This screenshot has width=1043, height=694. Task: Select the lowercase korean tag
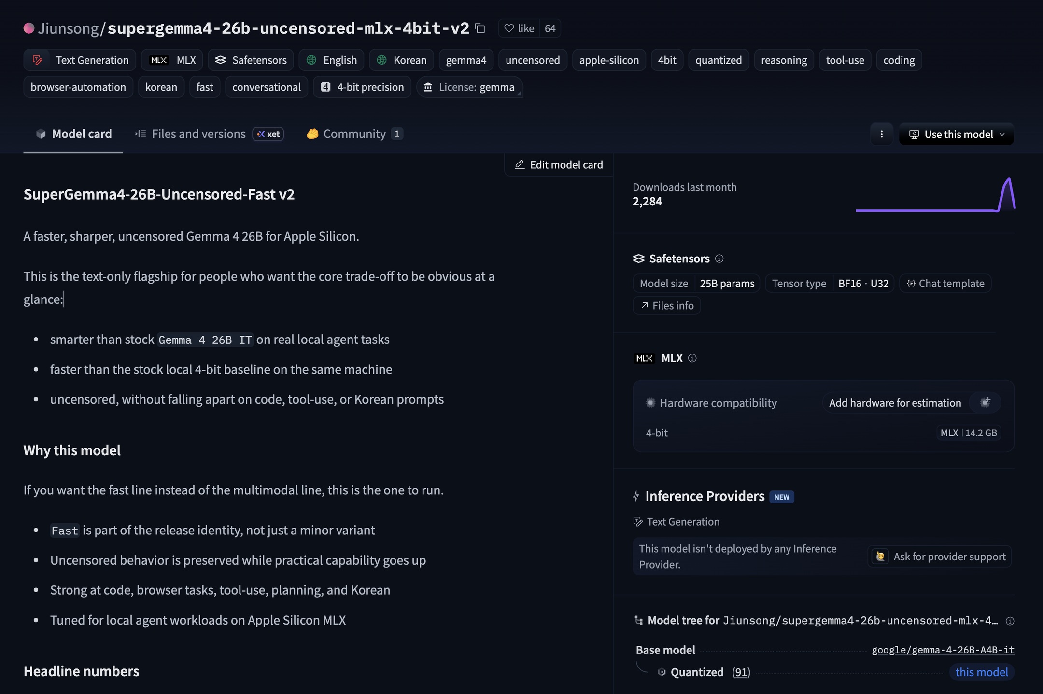coord(161,87)
